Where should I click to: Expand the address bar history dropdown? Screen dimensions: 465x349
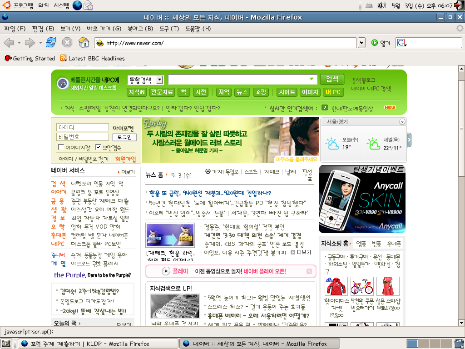(361, 43)
